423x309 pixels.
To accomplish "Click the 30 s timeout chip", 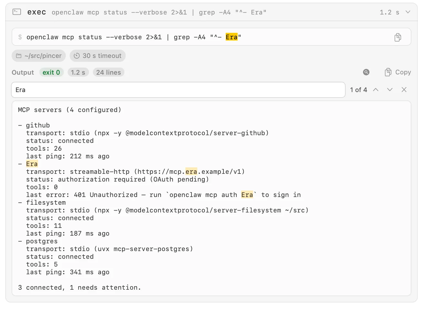I will tap(98, 56).
